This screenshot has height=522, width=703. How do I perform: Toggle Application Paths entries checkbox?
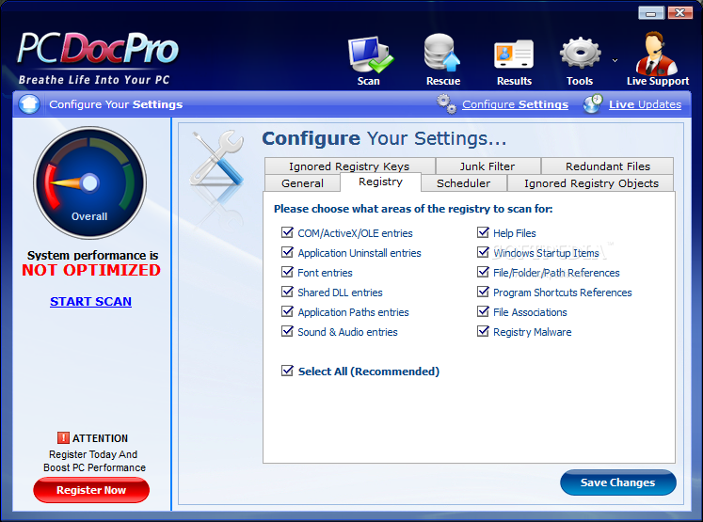pos(287,311)
